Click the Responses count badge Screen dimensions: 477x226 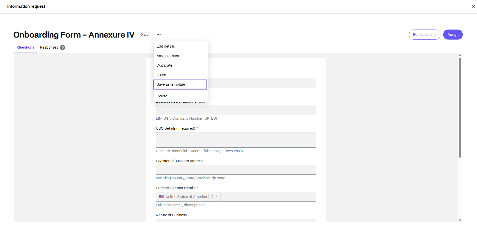click(62, 47)
